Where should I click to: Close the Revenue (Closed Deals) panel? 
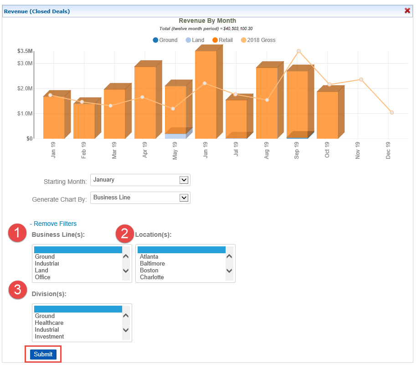tap(407, 11)
